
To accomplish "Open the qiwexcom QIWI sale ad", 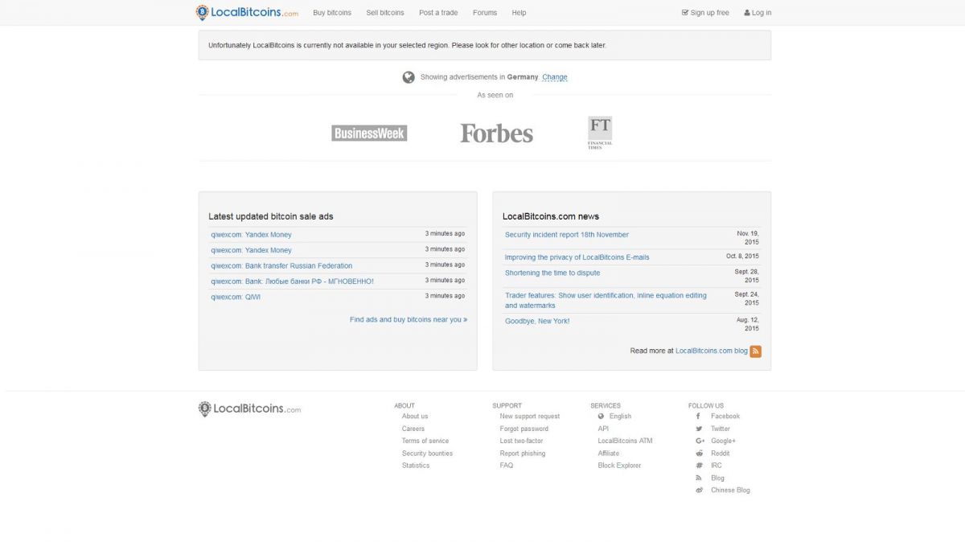I will point(236,298).
